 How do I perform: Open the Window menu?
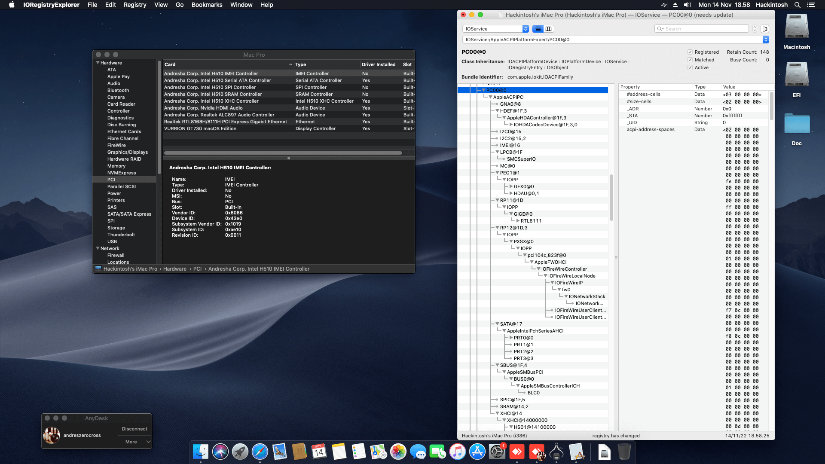(241, 5)
